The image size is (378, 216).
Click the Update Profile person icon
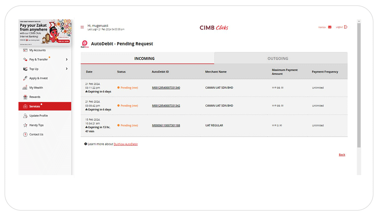(25, 116)
